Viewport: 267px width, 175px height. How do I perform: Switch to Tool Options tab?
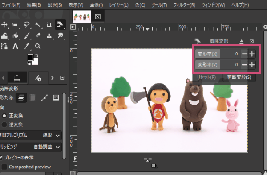pos(17,78)
